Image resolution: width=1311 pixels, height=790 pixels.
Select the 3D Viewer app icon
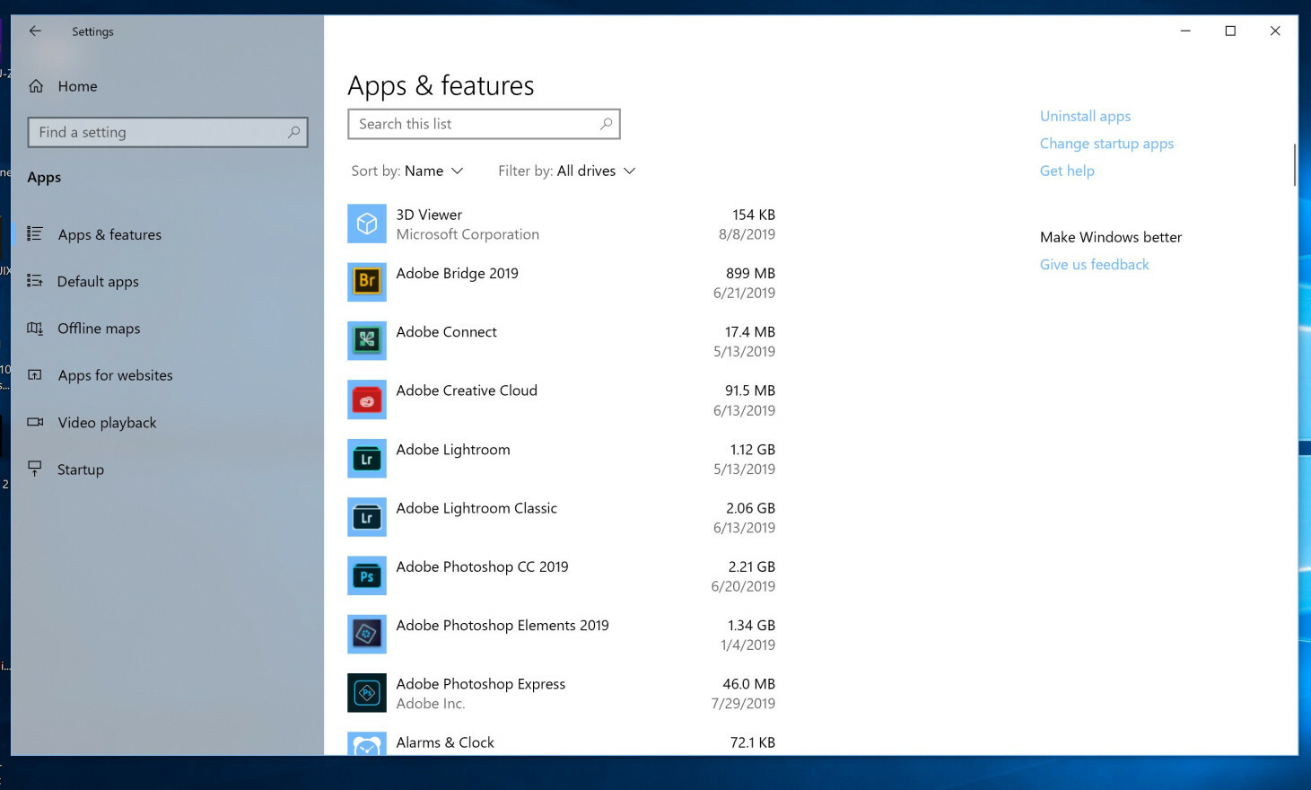point(367,224)
